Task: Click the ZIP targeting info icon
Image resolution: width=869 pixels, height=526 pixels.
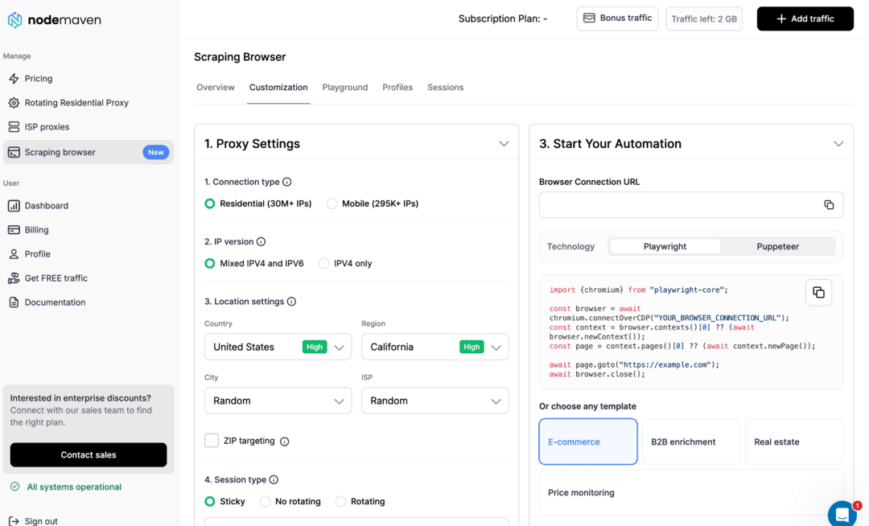Action: click(284, 442)
